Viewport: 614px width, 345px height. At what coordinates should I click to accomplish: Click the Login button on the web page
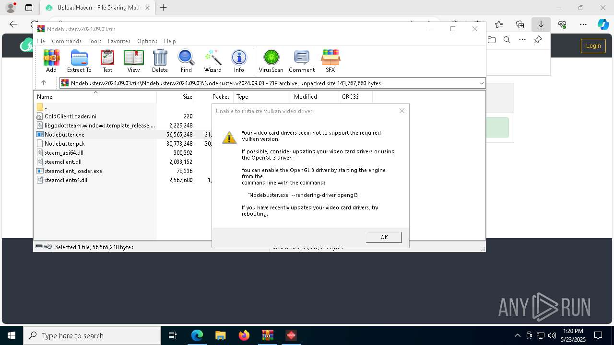[x=593, y=46]
